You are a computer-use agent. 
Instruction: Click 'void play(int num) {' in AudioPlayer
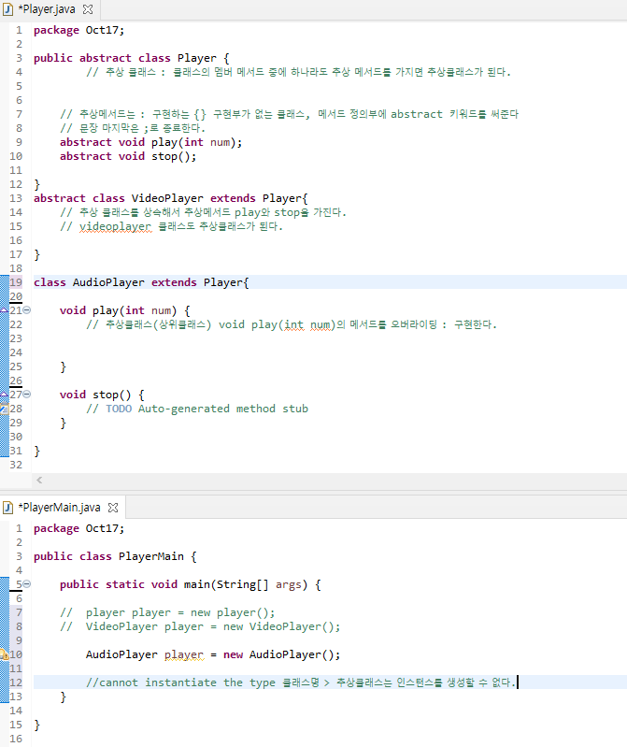coord(125,310)
